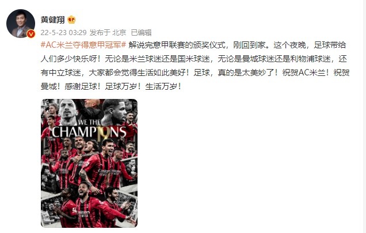Open the 黄健翔 username link
366x233 pixels.
[53, 20]
